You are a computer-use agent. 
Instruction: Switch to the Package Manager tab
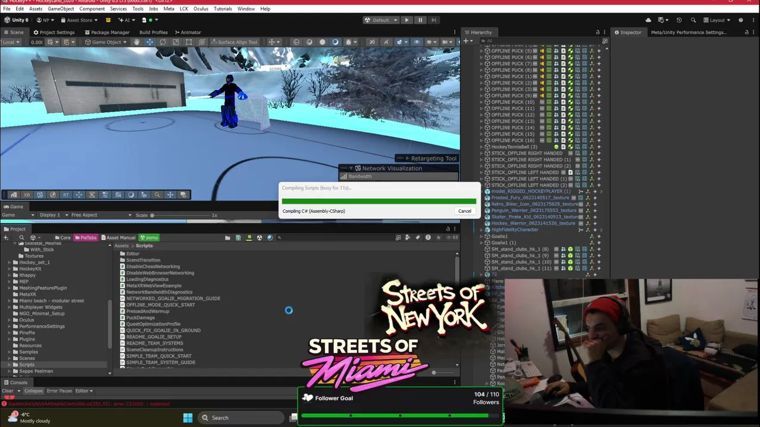(107, 33)
